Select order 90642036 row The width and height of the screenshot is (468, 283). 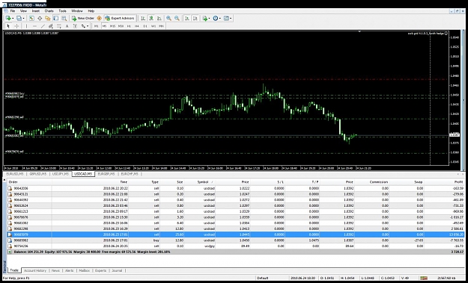(x=236, y=188)
